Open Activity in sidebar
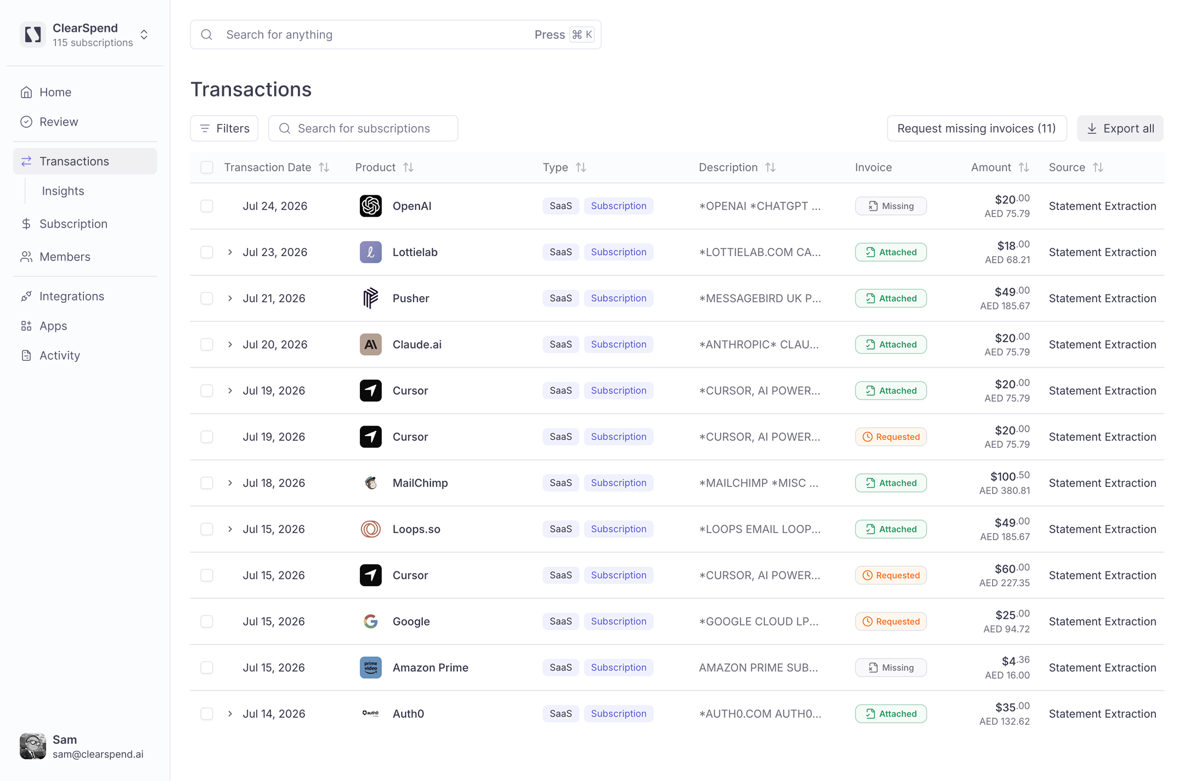1185x781 pixels. (85, 355)
